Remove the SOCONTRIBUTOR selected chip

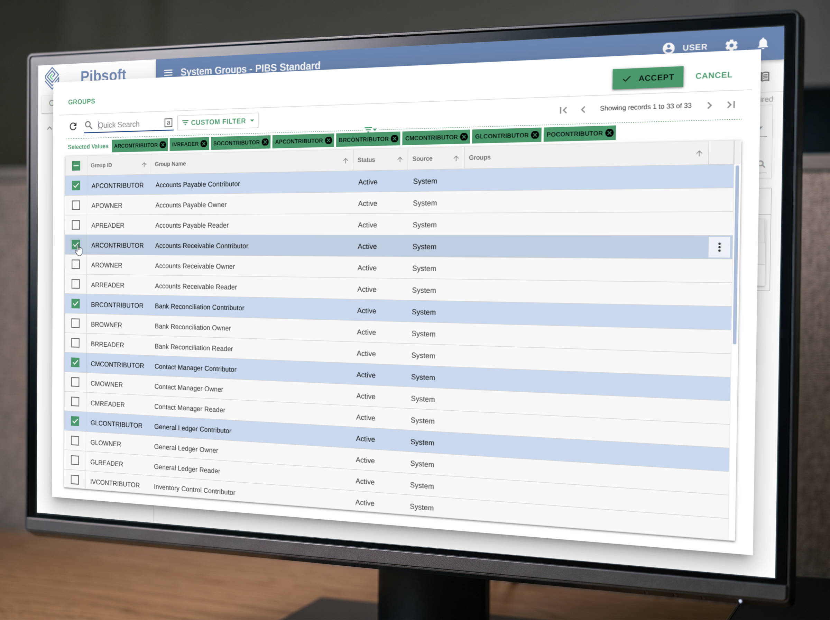click(x=265, y=142)
